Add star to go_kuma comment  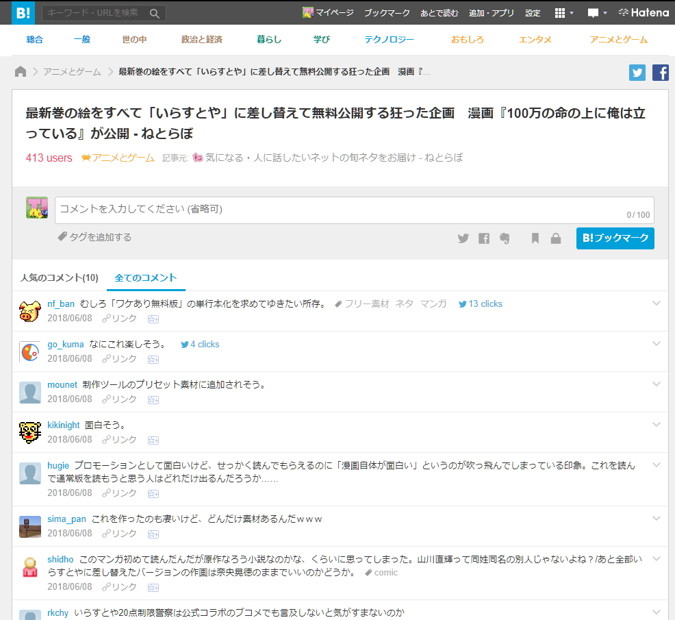153,360
